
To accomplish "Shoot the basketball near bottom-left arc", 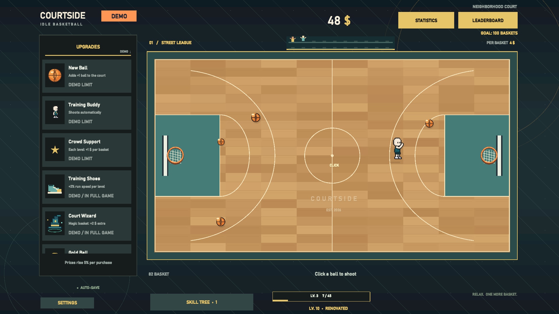I will pos(221,222).
